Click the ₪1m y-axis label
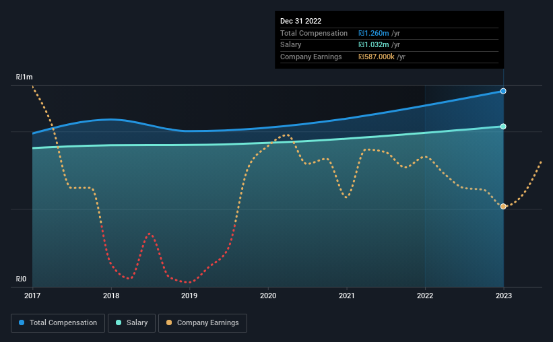This screenshot has width=553, height=342. coord(24,77)
